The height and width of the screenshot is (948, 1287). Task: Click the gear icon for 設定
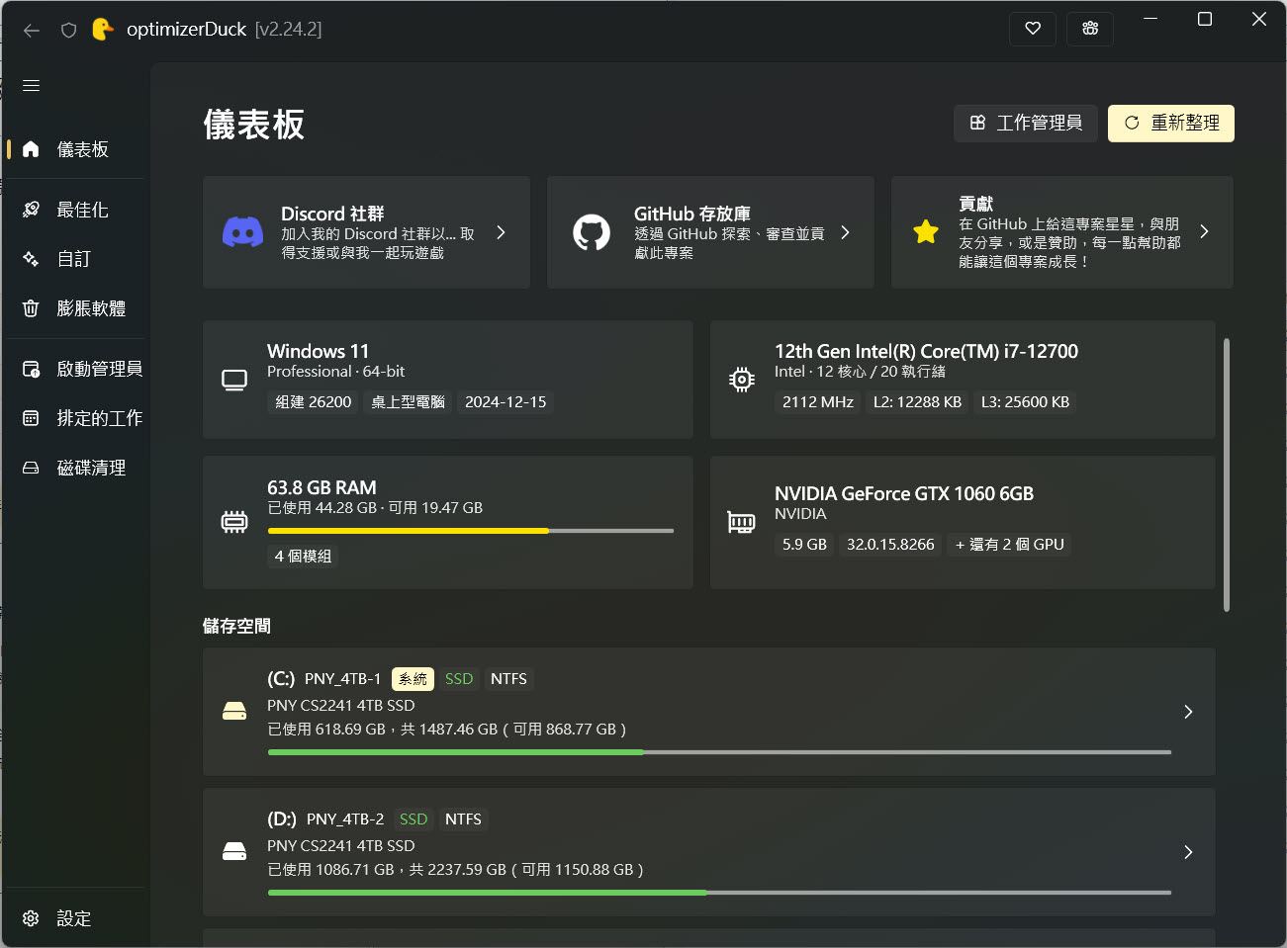[x=31, y=918]
